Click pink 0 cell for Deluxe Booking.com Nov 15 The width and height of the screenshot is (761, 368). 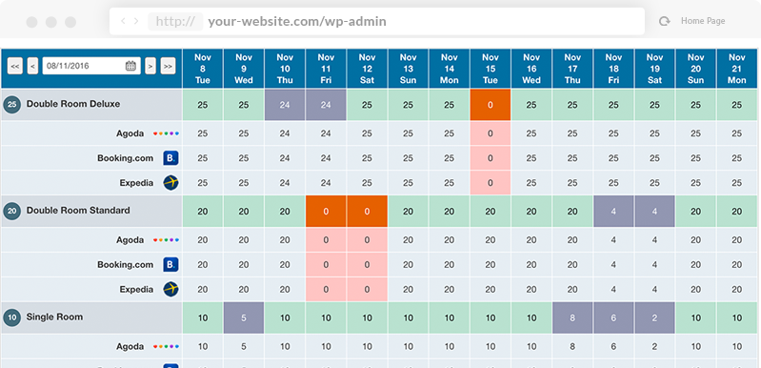[491, 158]
